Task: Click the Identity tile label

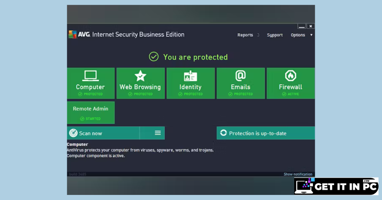Action: pyautogui.click(x=190, y=87)
